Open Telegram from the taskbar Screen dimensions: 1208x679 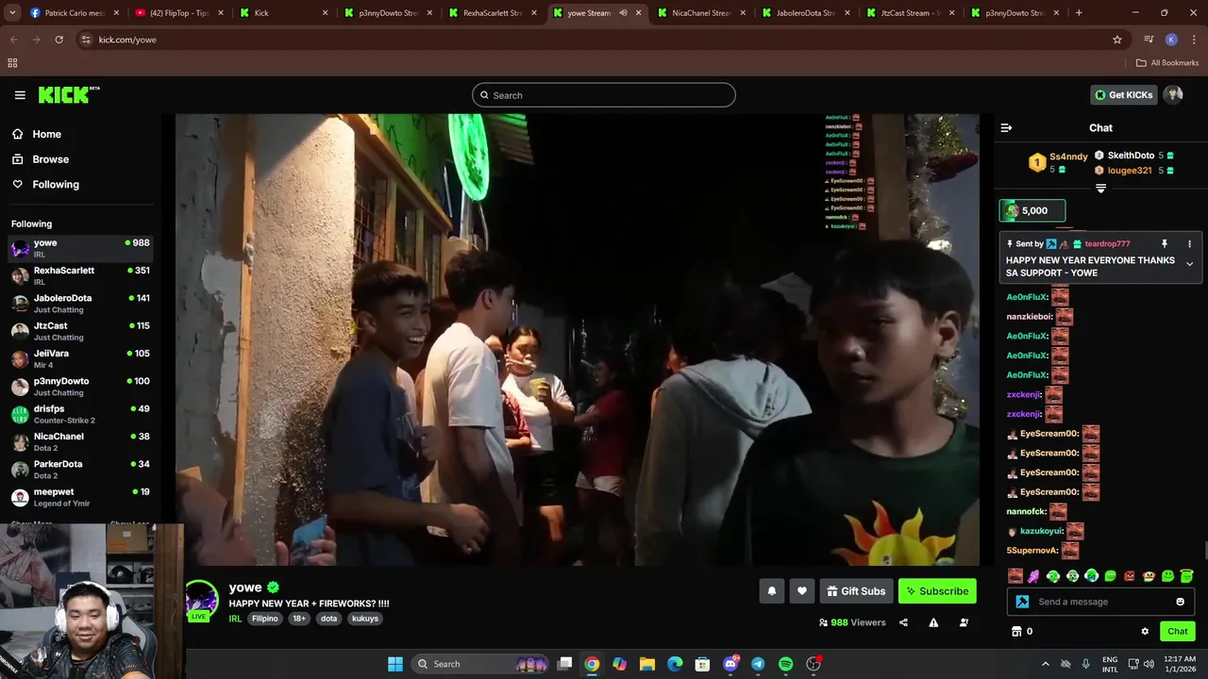coord(758,664)
